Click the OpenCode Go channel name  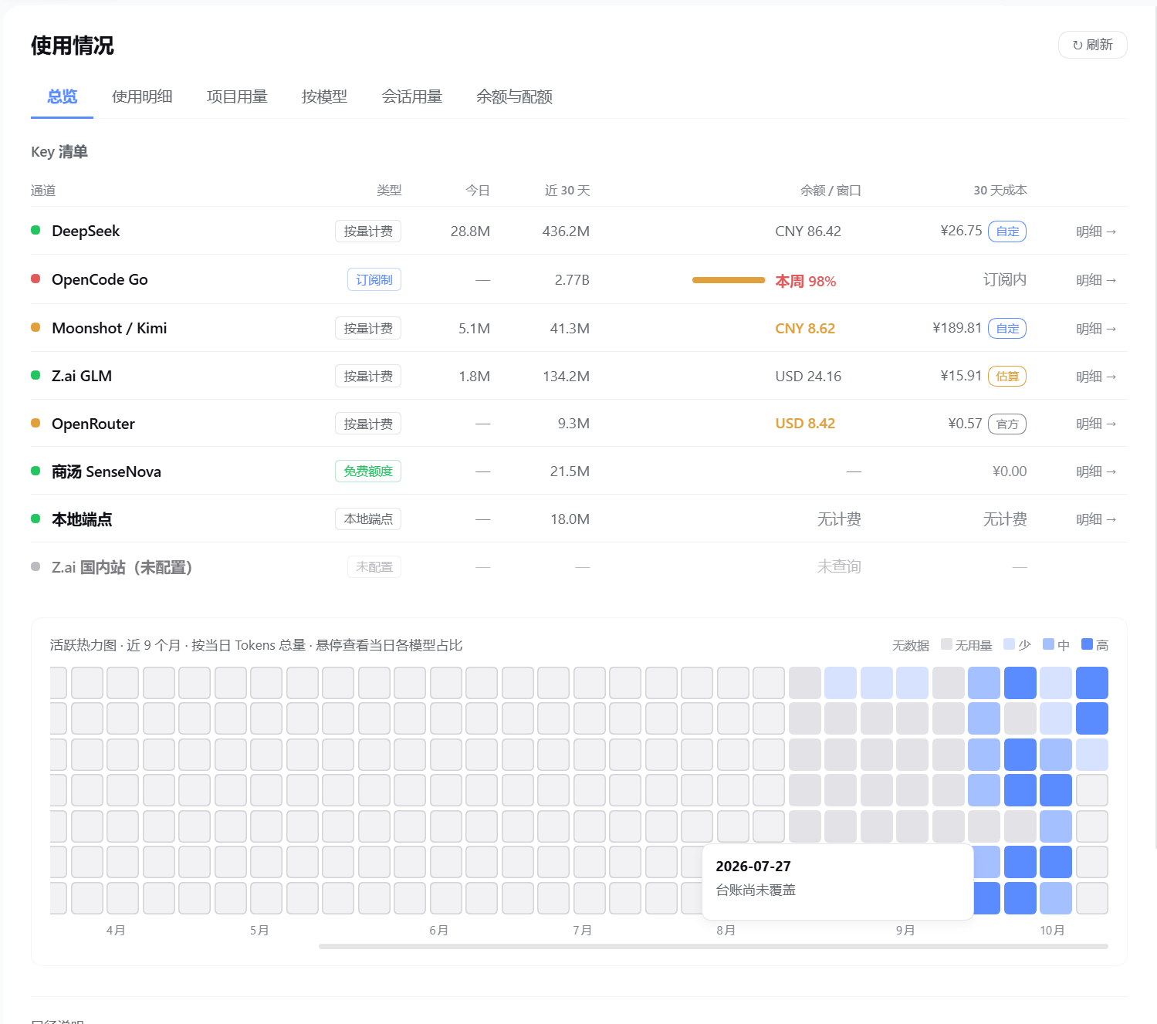tap(100, 280)
